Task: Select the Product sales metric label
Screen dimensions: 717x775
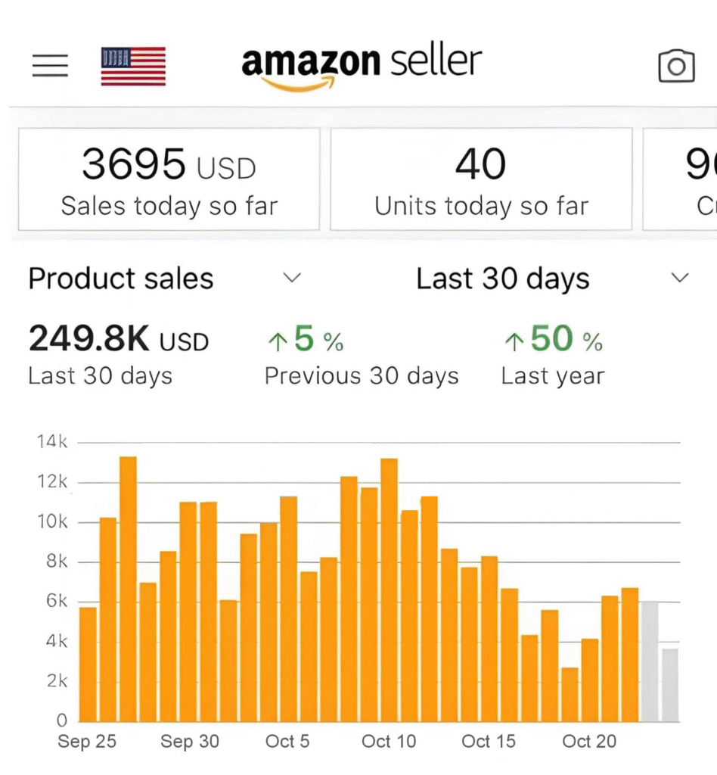Action: (121, 279)
